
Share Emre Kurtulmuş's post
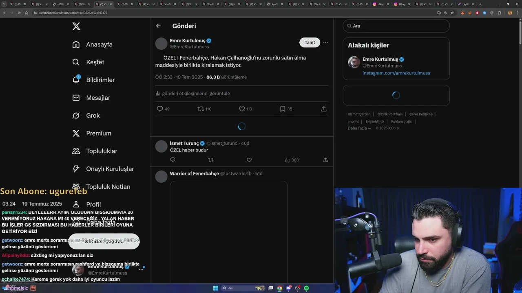(324, 109)
